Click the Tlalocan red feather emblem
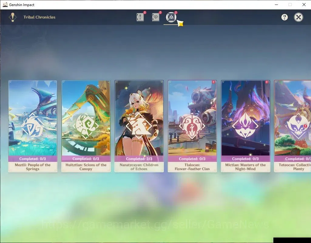This screenshot has height=243, width=311. click(192, 126)
